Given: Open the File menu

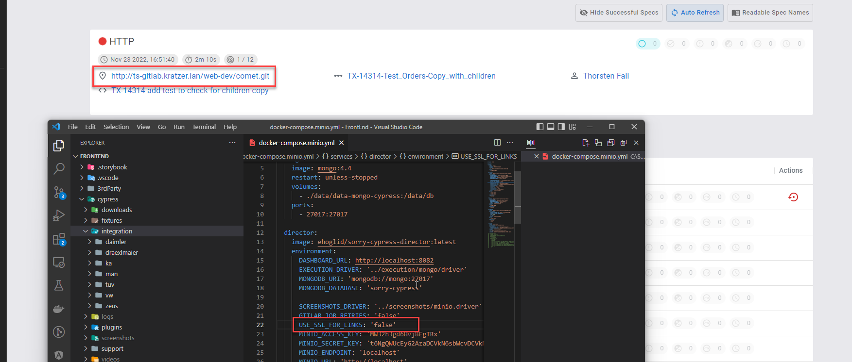Looking at the screenshot, I should 73,127.
